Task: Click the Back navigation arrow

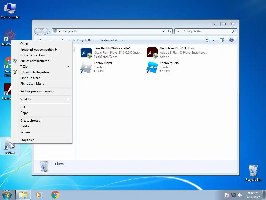Action: 38,31
